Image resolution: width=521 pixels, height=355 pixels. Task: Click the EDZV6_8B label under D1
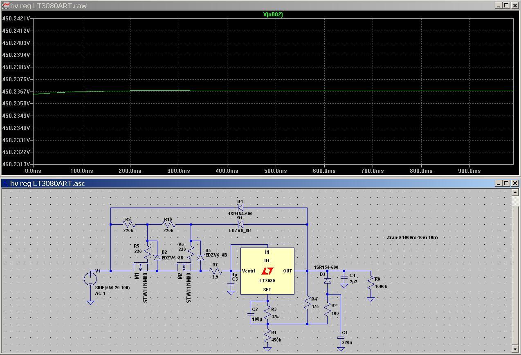(240, 230)
